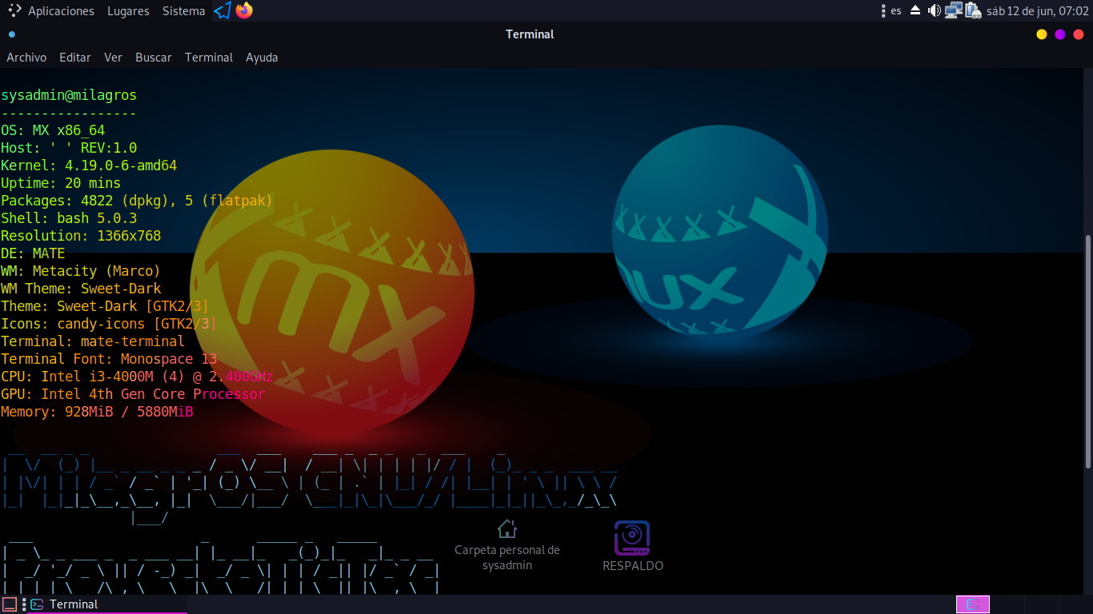Click the show desktop button in bottom panel

10,604
